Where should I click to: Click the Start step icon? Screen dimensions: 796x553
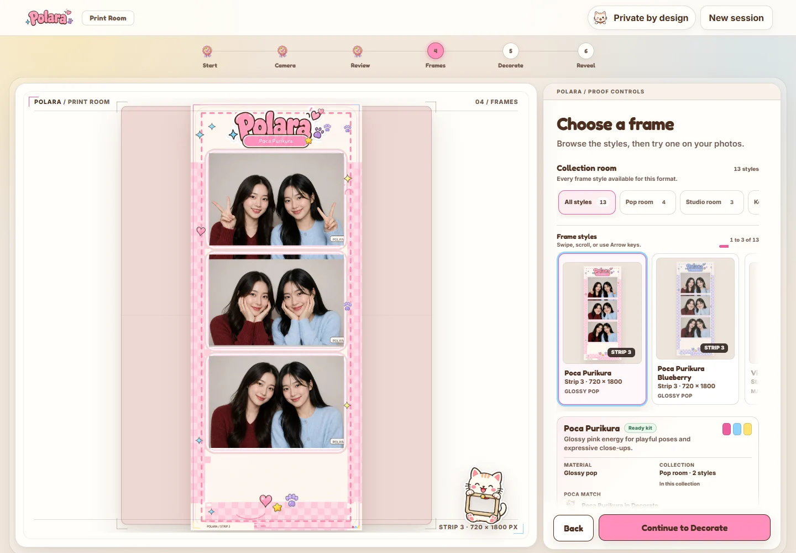point(207,51)
